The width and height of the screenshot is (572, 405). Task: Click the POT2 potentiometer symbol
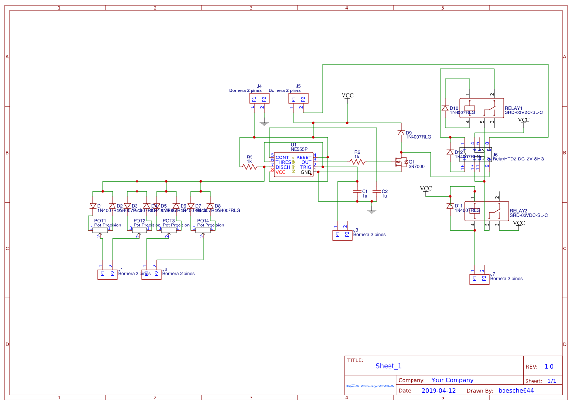(139, 230)
